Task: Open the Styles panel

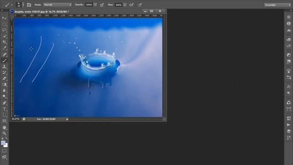Action: [289, 61]
